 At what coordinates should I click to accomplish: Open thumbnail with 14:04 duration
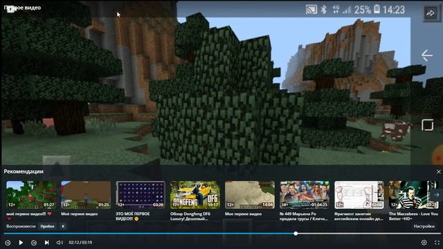click(250, 195)
